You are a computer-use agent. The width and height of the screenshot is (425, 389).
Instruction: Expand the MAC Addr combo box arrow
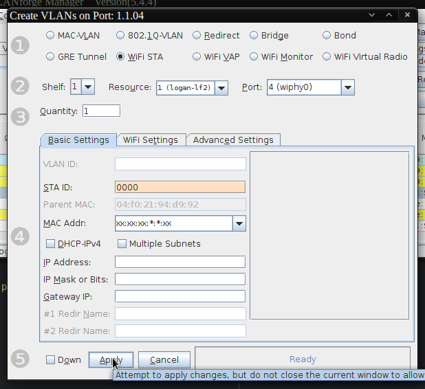(239, 223)
